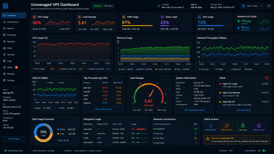Click the RAM Usage card icon

[124, 17]
